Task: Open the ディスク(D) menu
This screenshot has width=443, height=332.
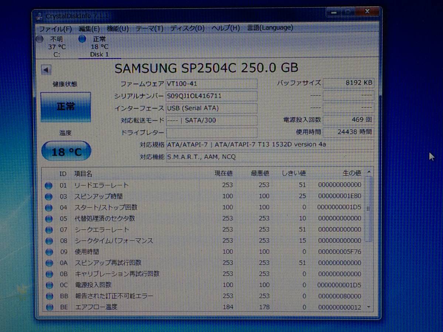Action: [x=187, y=28]
